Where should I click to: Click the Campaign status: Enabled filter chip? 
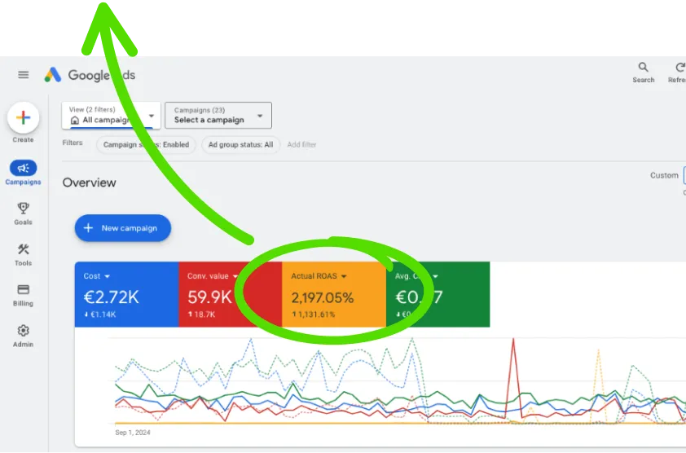(x=145, y=145)
